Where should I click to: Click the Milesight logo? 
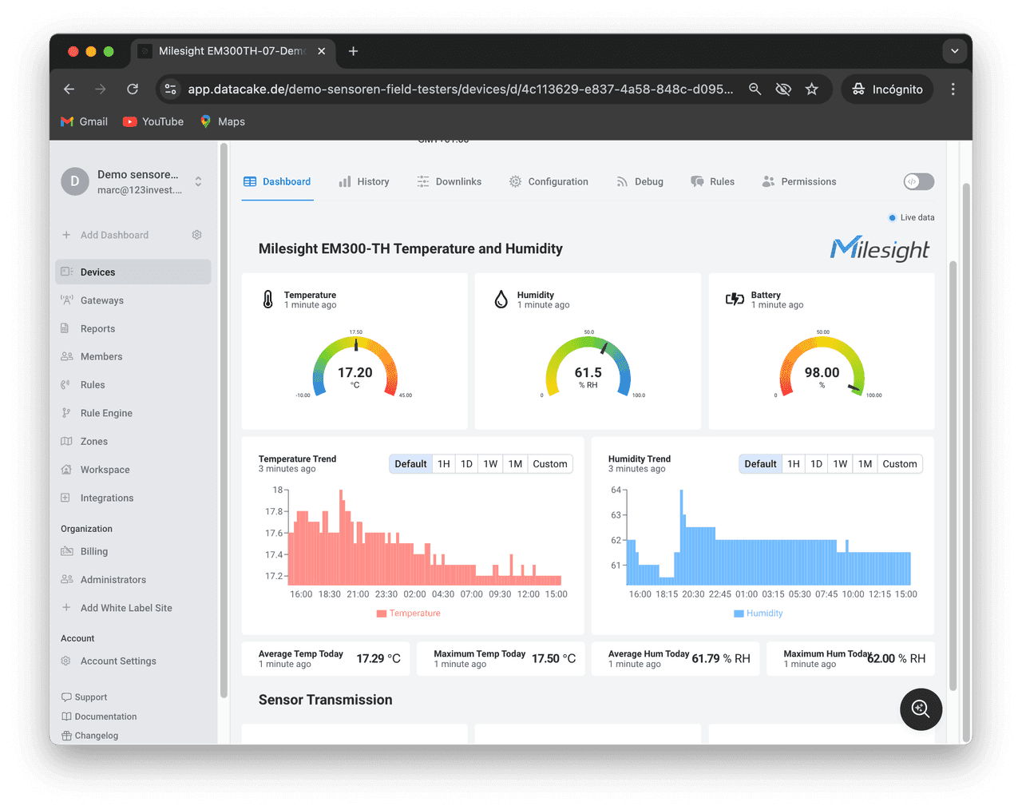[880, 249]
